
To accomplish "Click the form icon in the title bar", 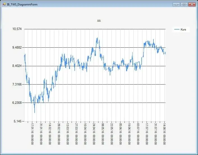I will [4, 5].
